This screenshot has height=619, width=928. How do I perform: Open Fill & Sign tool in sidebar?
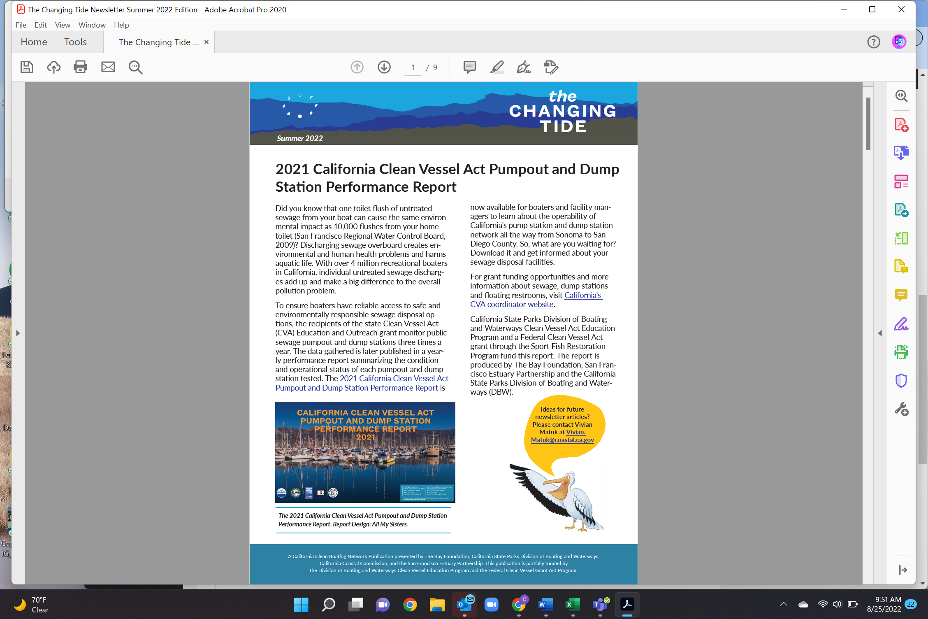click(x=901, y=324)
